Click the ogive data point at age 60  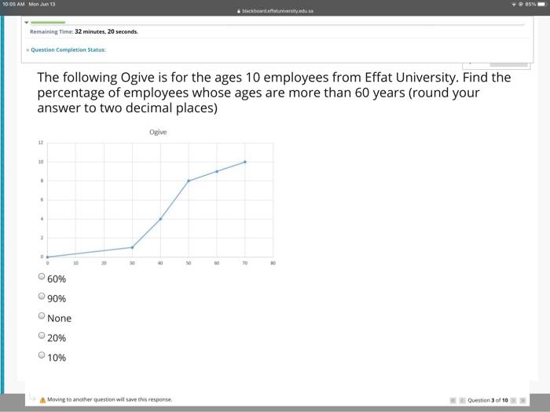pos(217,171)
